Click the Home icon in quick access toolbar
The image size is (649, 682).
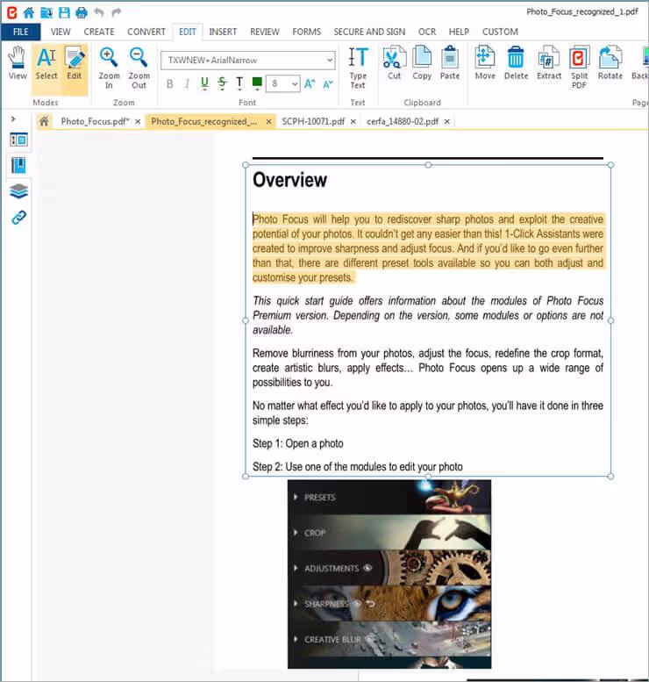coord(29,12)
